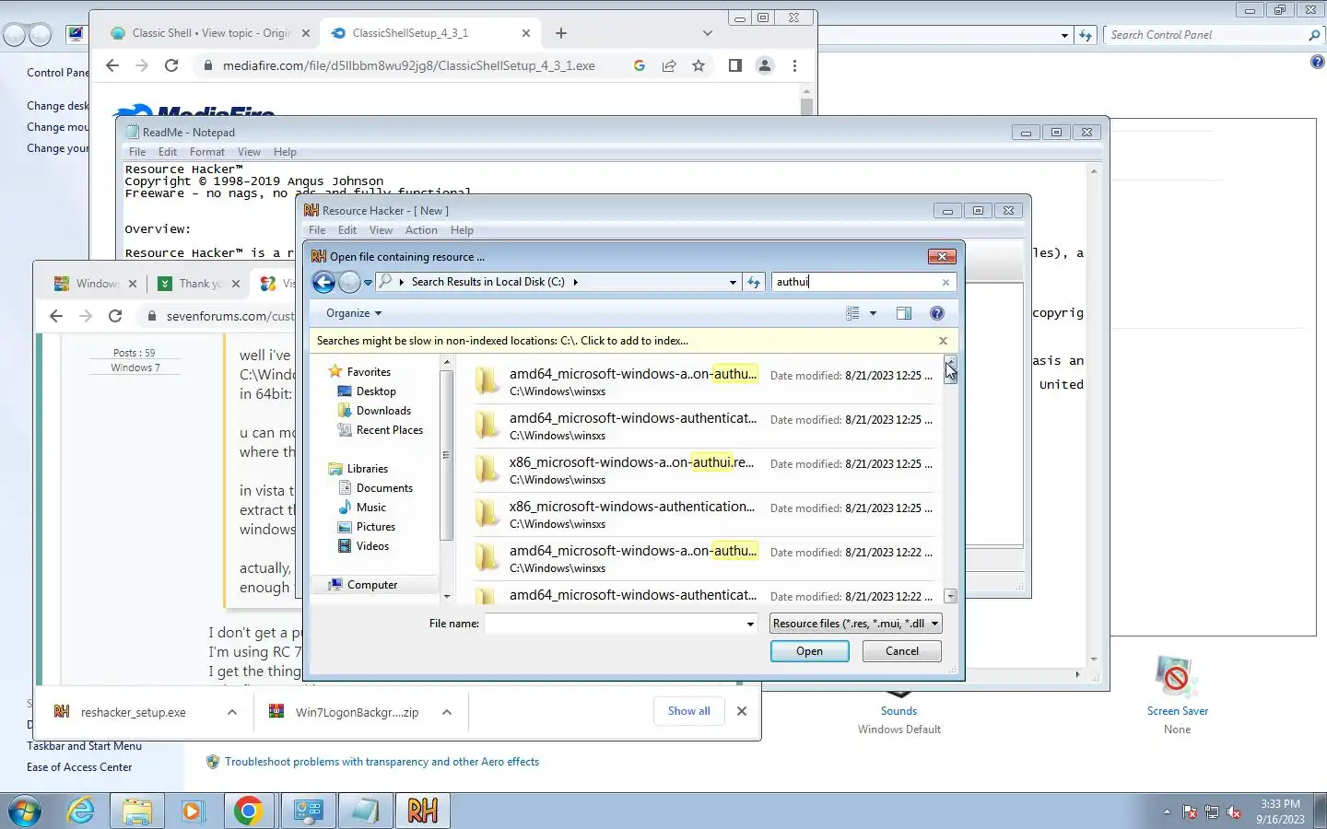This screenshot has width=1327, height=829.
Task: Open address path dropdown in dialog
Action: point(733,282)
